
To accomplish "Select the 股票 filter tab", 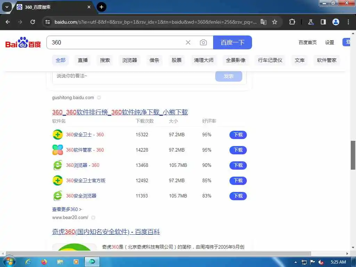I will [177, 60].
